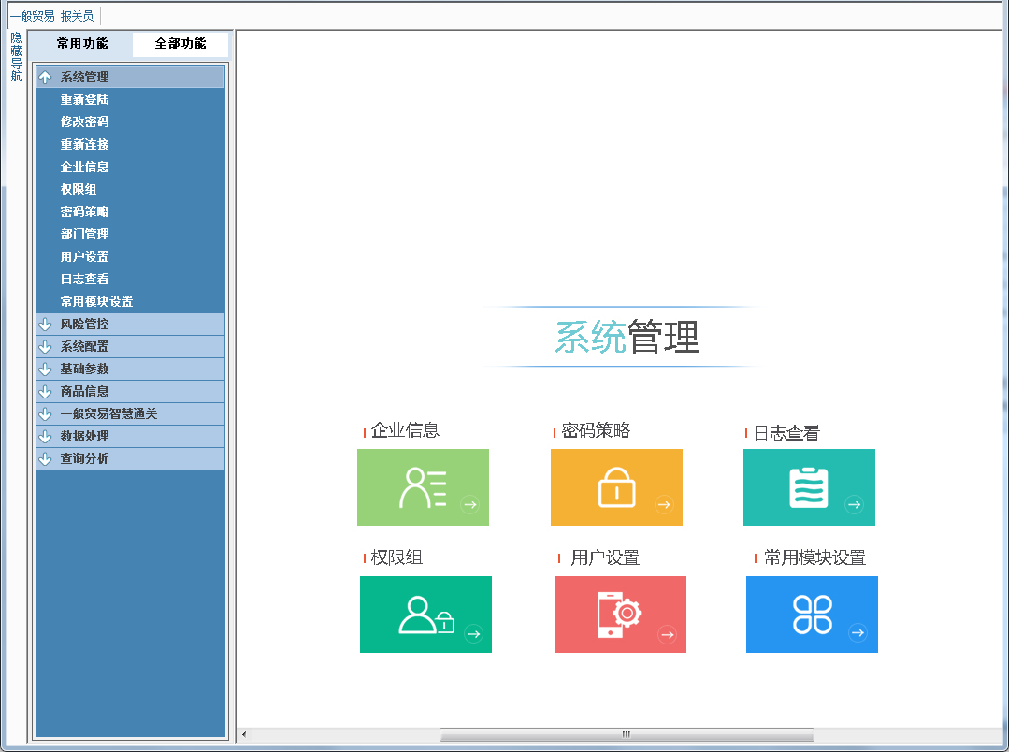Open 权限组 (Permission Group) tile icon
The height and width of the screenshot is (752, 1009).
point(425,614)
